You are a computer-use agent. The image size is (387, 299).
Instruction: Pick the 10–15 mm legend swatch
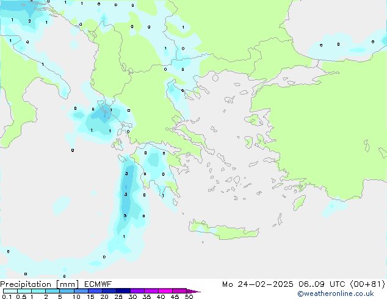click(x=81, y=291)
